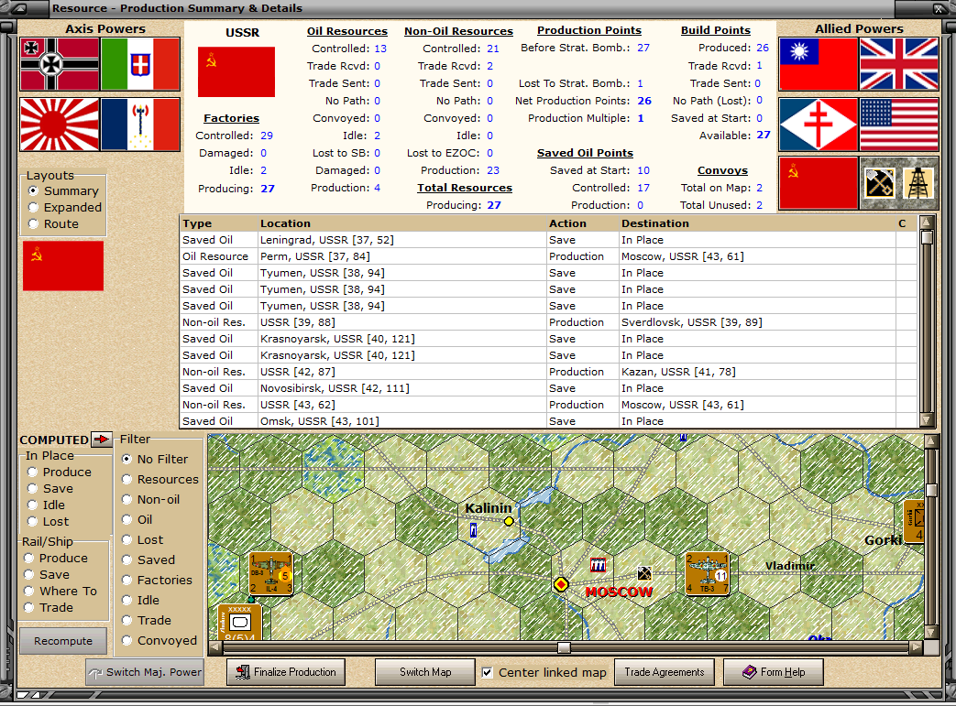Select the TB-3 bomber unit counter on map
Viewport: 956px width, 706px height.
[x=707, y=574]
